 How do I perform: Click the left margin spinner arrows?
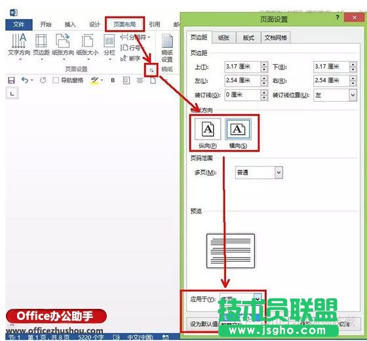point(264,81)
